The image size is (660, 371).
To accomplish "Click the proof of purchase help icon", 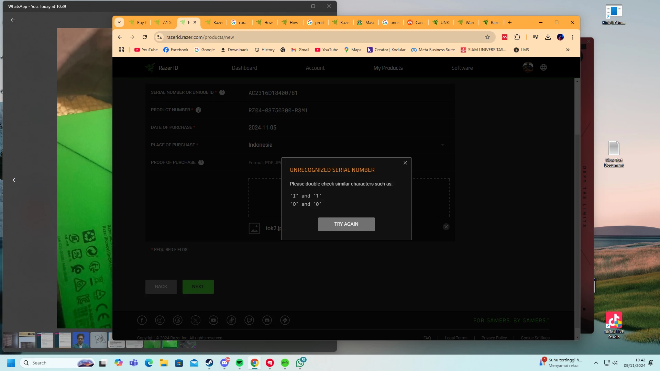I will click(201, 162).
